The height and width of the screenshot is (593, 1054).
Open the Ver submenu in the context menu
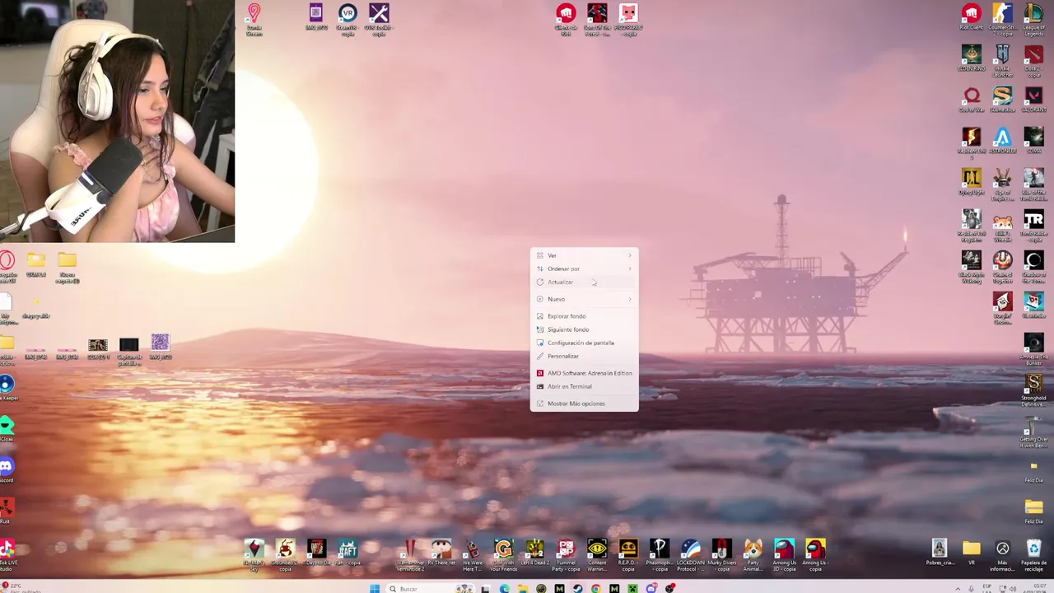584,255
